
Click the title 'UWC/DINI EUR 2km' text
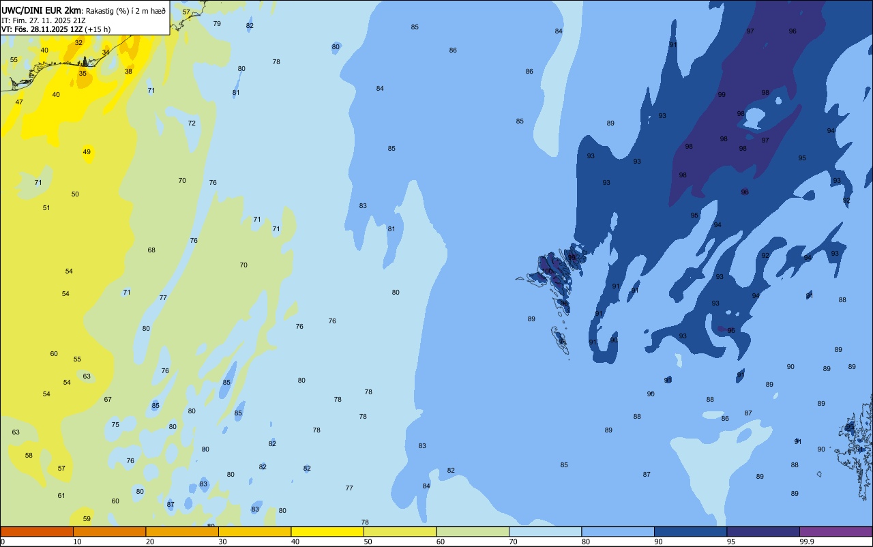point(41,10)
